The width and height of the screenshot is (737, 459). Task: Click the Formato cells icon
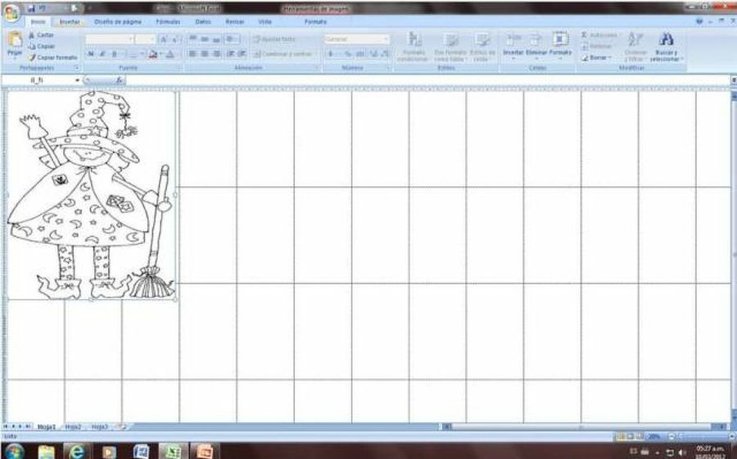coord(560,39)
